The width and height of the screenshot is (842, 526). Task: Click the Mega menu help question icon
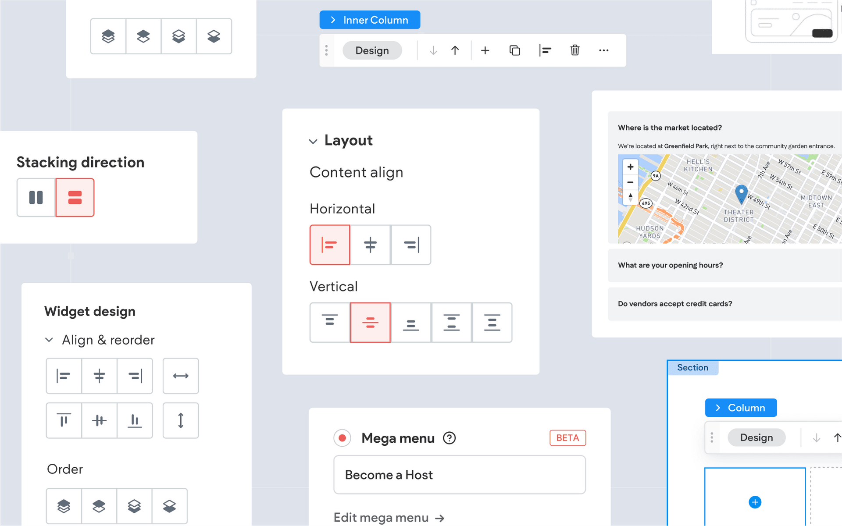point(449,438)
